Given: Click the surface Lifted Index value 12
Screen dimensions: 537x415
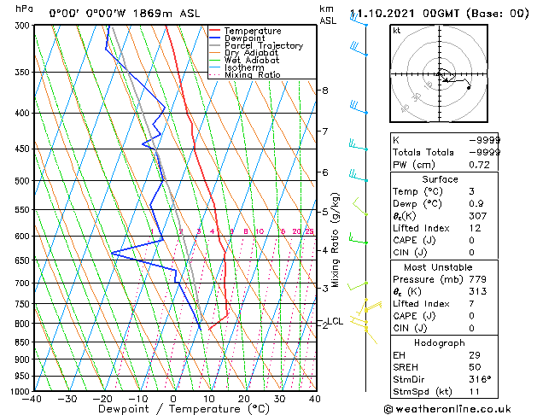Looking at the screenshot, I should [476, 228].
